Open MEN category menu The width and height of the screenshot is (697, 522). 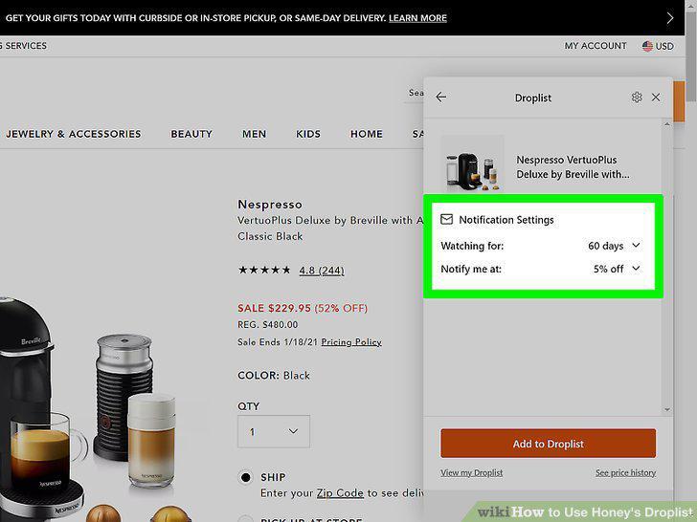(x=255, y=134)
